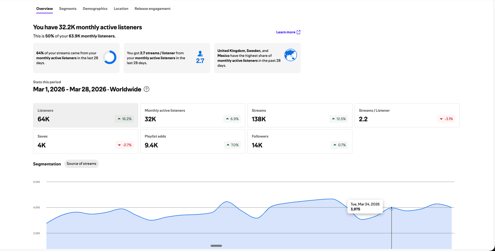Click the 7.0% change badge
This screenshot has height=251, width=495.
232,145
